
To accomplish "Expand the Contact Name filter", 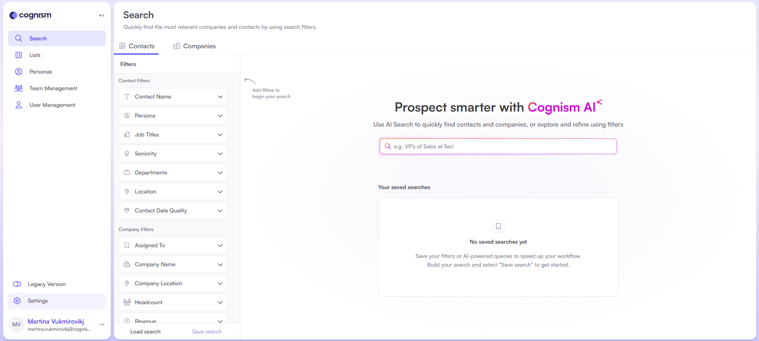I will [x=173, y=97].
